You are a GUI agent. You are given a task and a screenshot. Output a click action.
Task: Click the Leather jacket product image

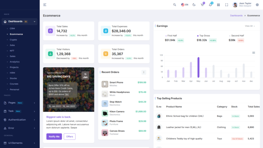pos(159,127)
